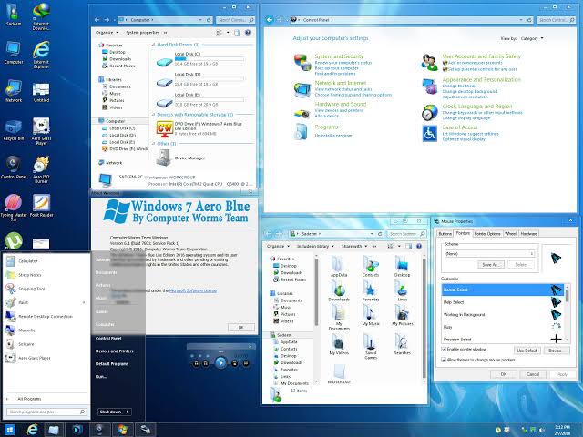Click the play button in Aero Glass Player
Viewport: 583px width, 437px height.
click(220, 362)
